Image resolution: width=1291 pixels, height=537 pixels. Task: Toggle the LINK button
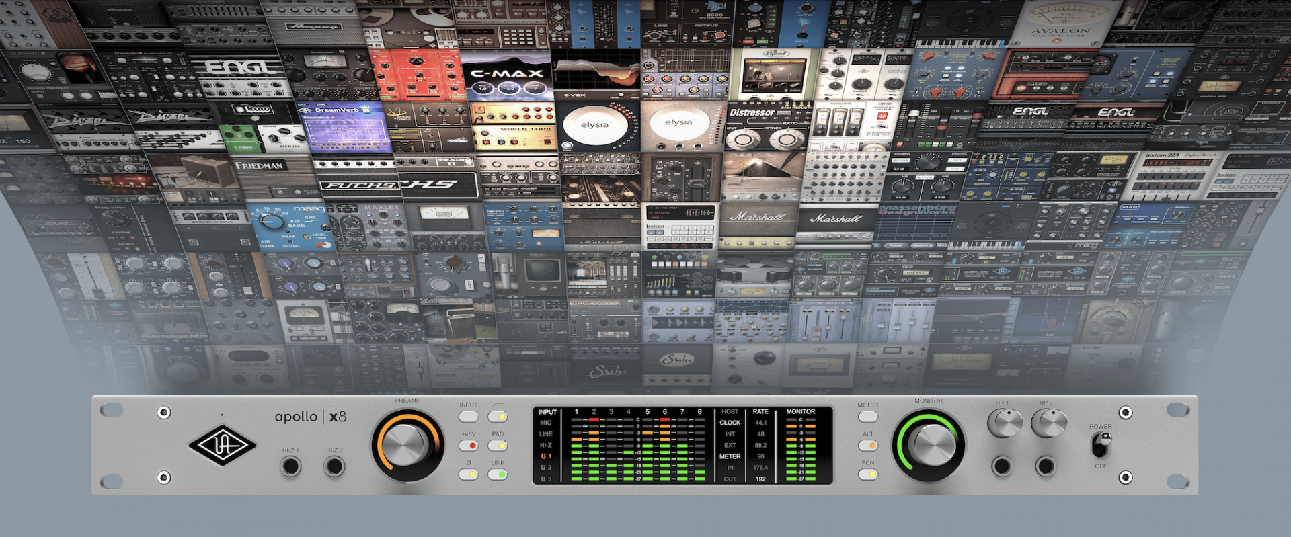point(498,474)
